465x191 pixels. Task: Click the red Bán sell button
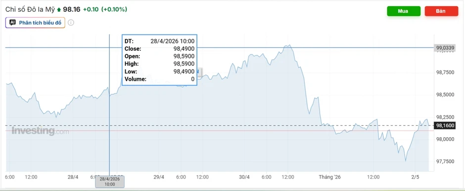pyautogui.click(x=441, y=11)
